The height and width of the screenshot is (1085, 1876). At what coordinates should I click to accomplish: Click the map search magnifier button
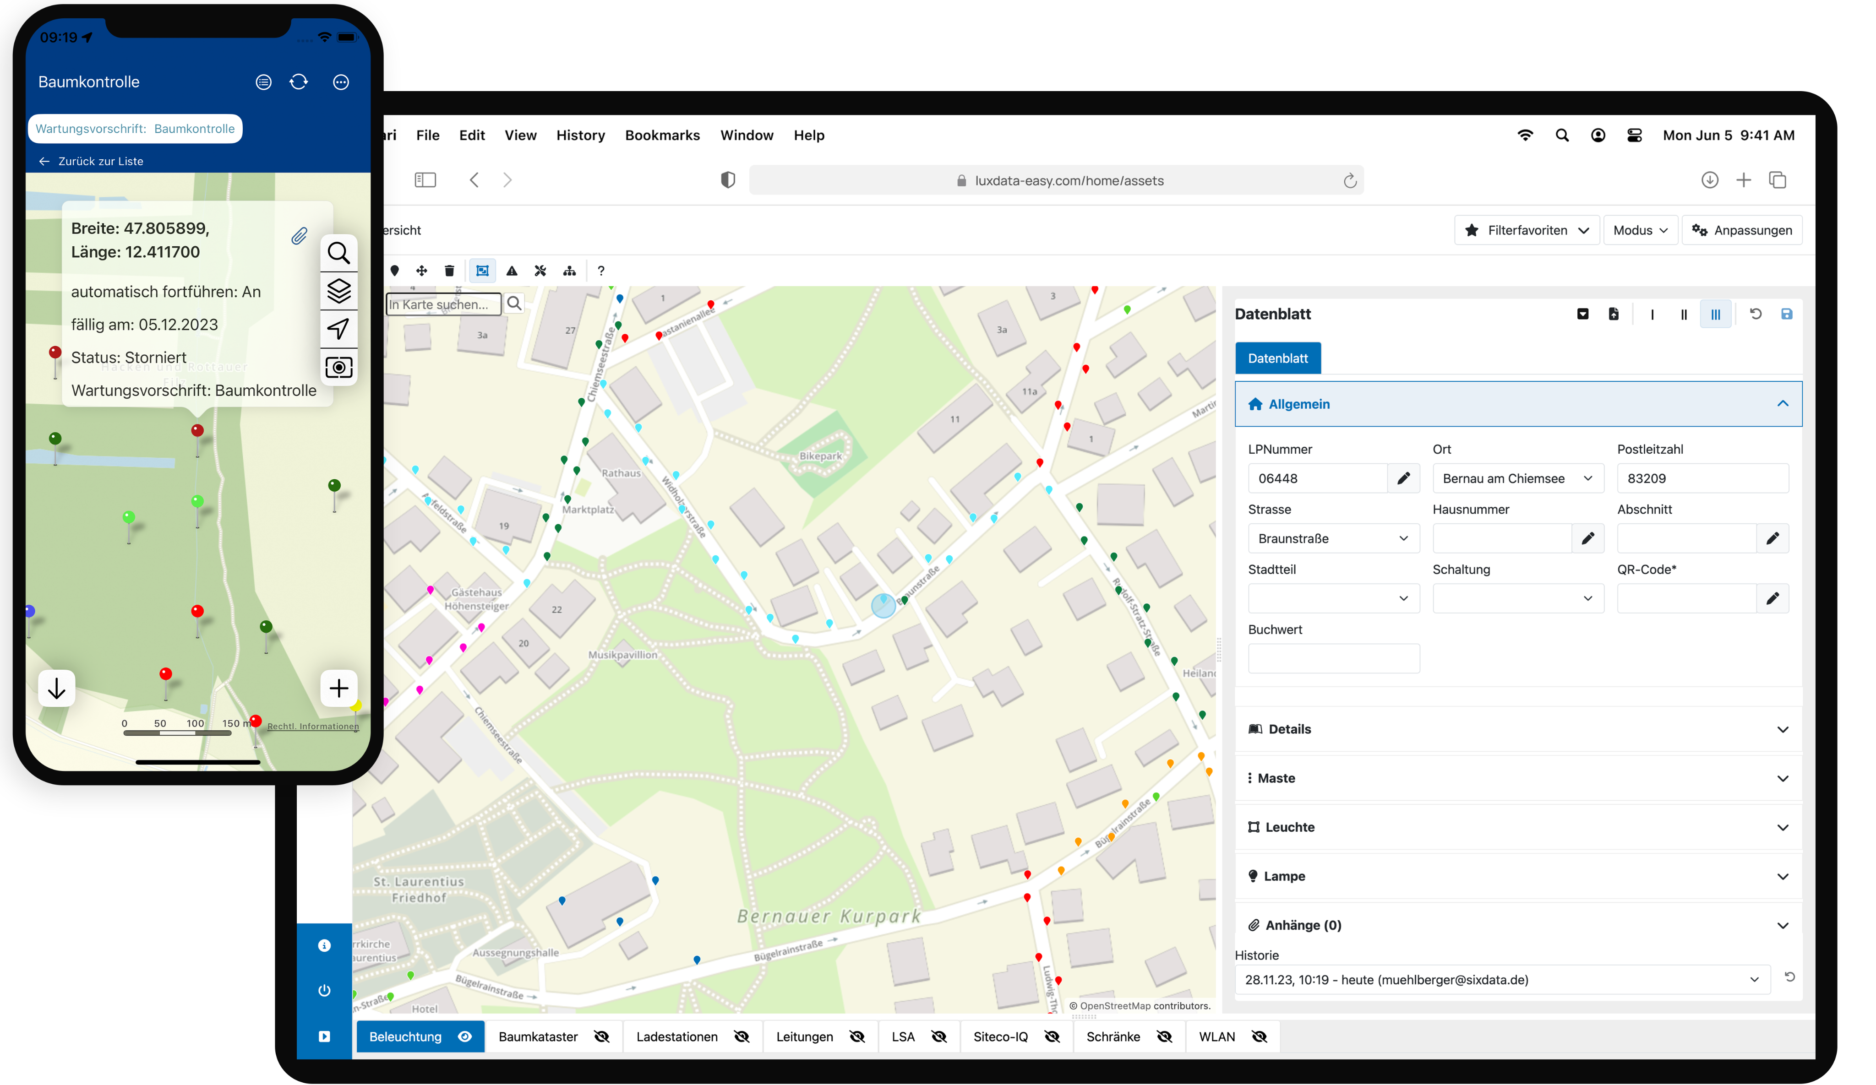[x=514, y=304]
